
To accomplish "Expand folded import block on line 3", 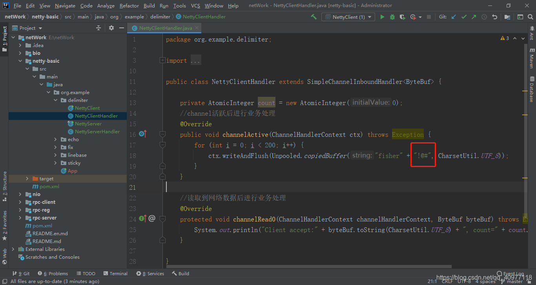I will (x=162, y=60).
